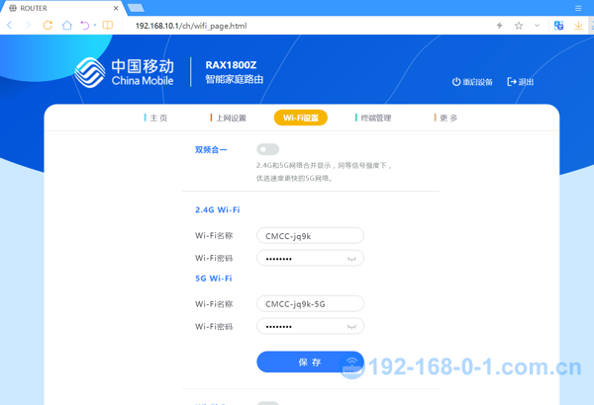Click the 2.4G Wi-Fi section heading
The image size is (594, 405).
tap(218, 209)
